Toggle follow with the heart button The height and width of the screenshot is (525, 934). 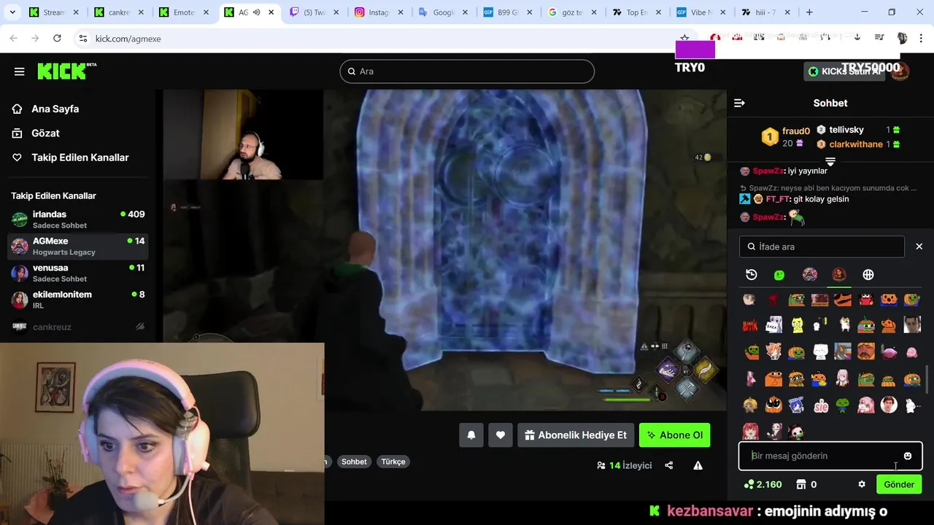click(x=501, y=435)
